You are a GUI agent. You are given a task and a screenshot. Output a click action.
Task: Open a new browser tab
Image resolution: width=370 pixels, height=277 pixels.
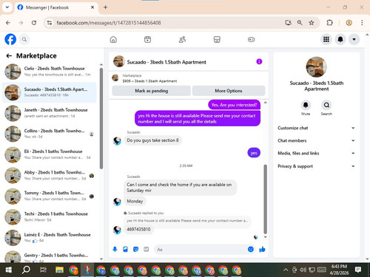point(105,7)
